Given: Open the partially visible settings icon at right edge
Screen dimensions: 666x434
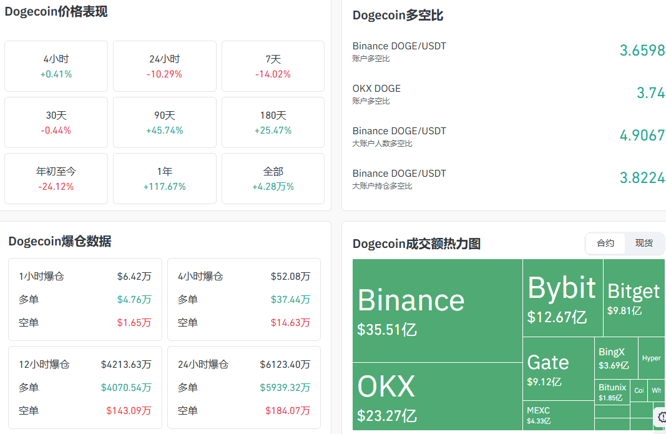Looking at the screenshot, I should pyautogui.click(x=661, y=417).
